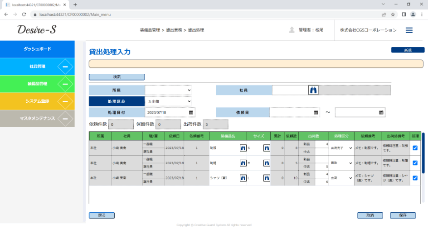Click the browser address bar URL
The image size is (428, 229).
point(75,14)
